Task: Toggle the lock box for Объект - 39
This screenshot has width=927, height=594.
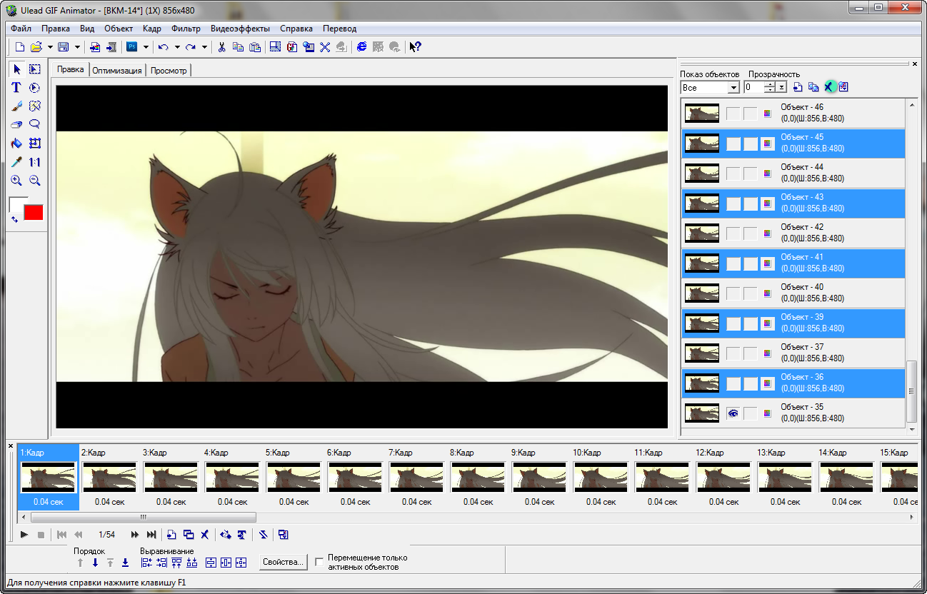Action: click(x=750, y=323)
